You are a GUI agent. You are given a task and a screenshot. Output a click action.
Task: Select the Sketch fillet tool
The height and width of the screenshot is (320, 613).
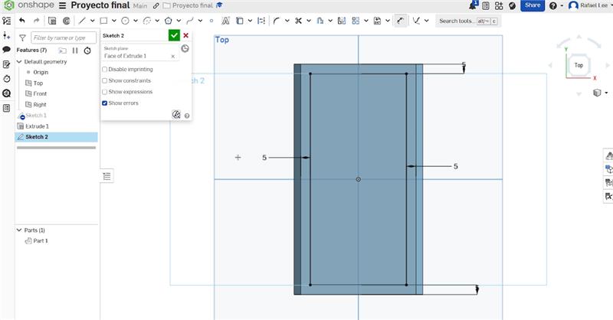(277, 21)
